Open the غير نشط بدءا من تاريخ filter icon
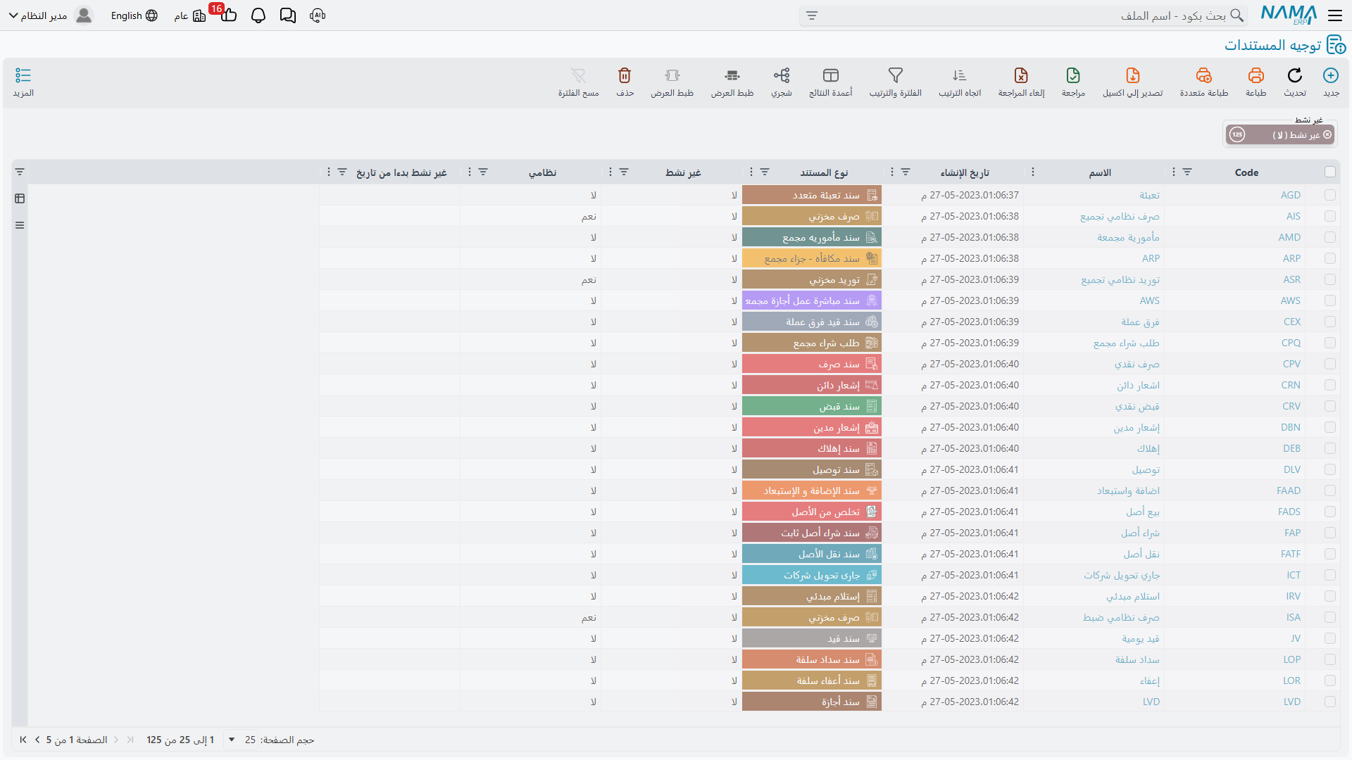This screenshot has height=760, width=1352. point(342,172)
